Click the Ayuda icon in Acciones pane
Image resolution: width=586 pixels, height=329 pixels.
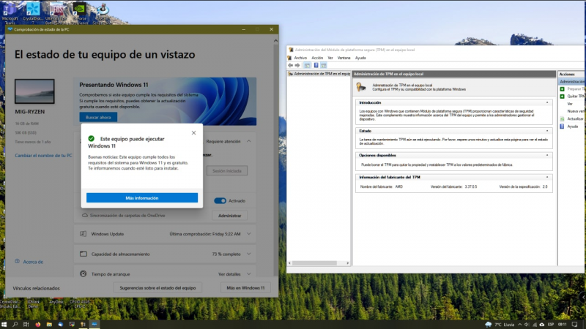pyautogui.click(x=562, y=126)
